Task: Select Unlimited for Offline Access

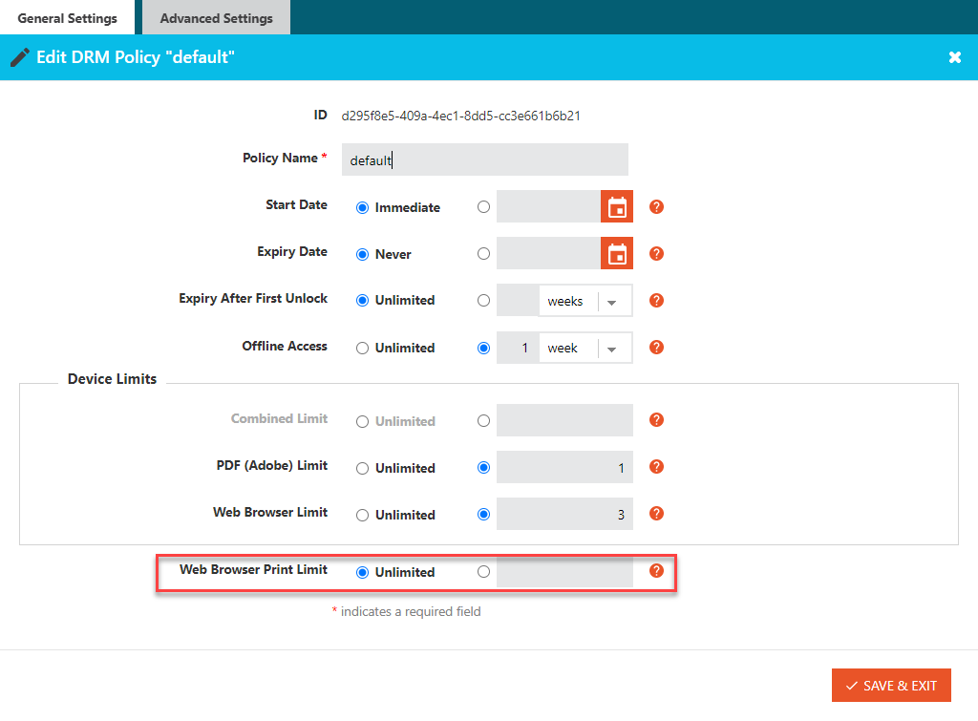Action: (x=362, y=348)
